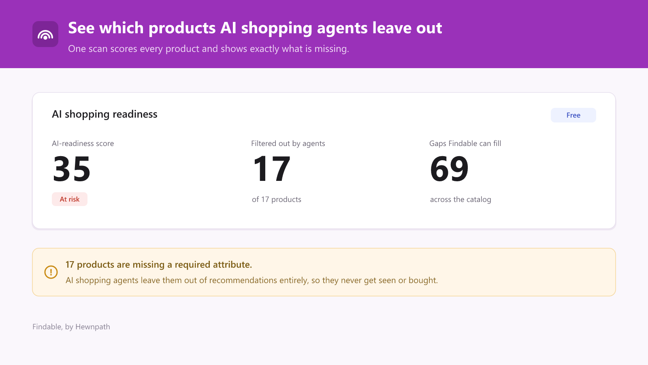648x365 pixels.
Task: Click the Gaps Findable can fill label
Action: (465, 144)
